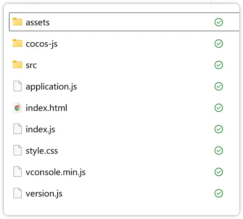Select the style.css file name

click(42, 151)
